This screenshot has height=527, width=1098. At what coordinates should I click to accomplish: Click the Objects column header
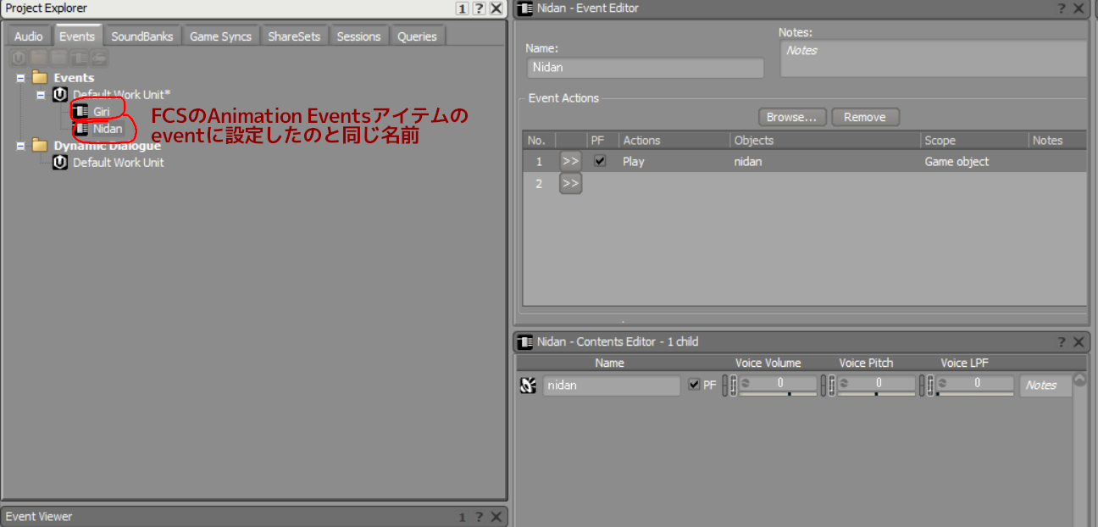(825, 141)
